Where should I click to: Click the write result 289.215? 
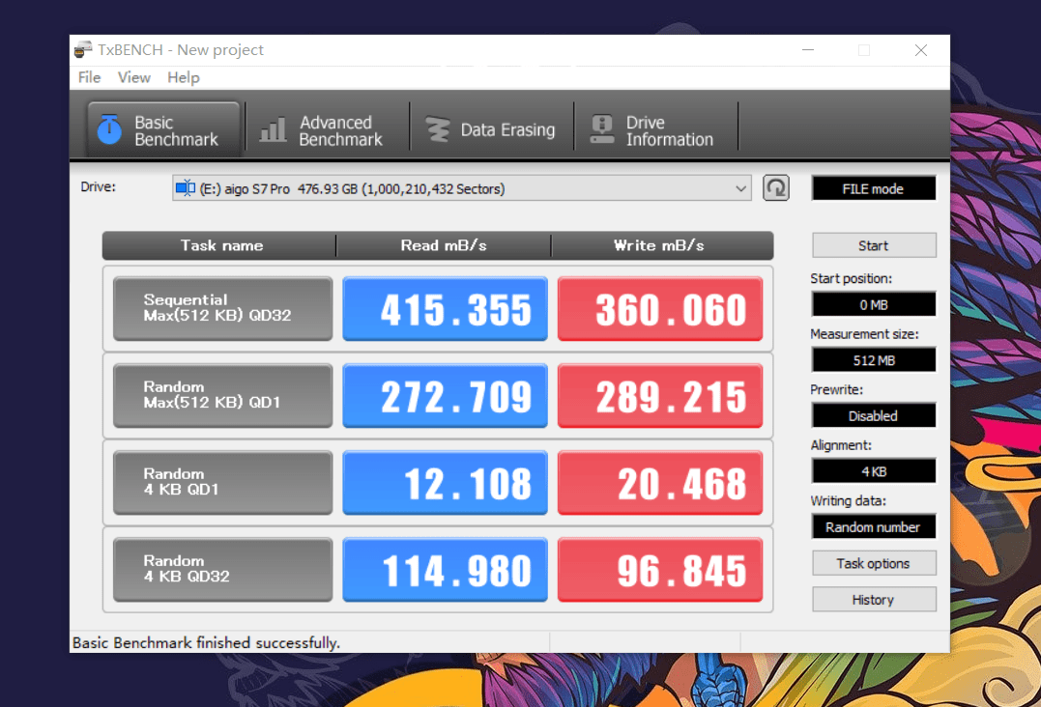[660, 395]
